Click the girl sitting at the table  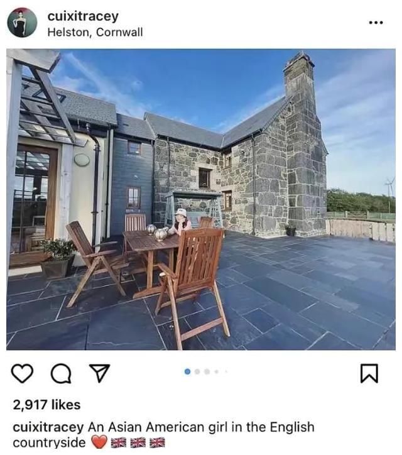(181, 221)
